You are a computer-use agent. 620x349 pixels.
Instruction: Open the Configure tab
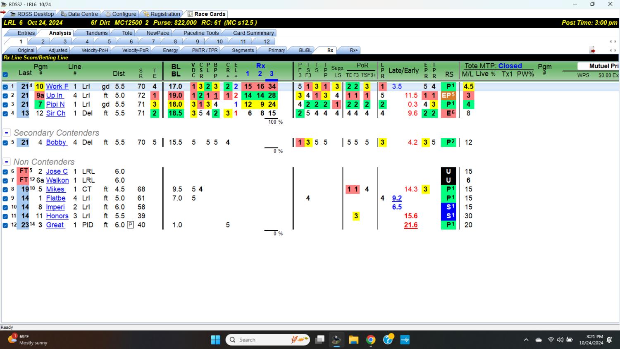coord(121,14)
